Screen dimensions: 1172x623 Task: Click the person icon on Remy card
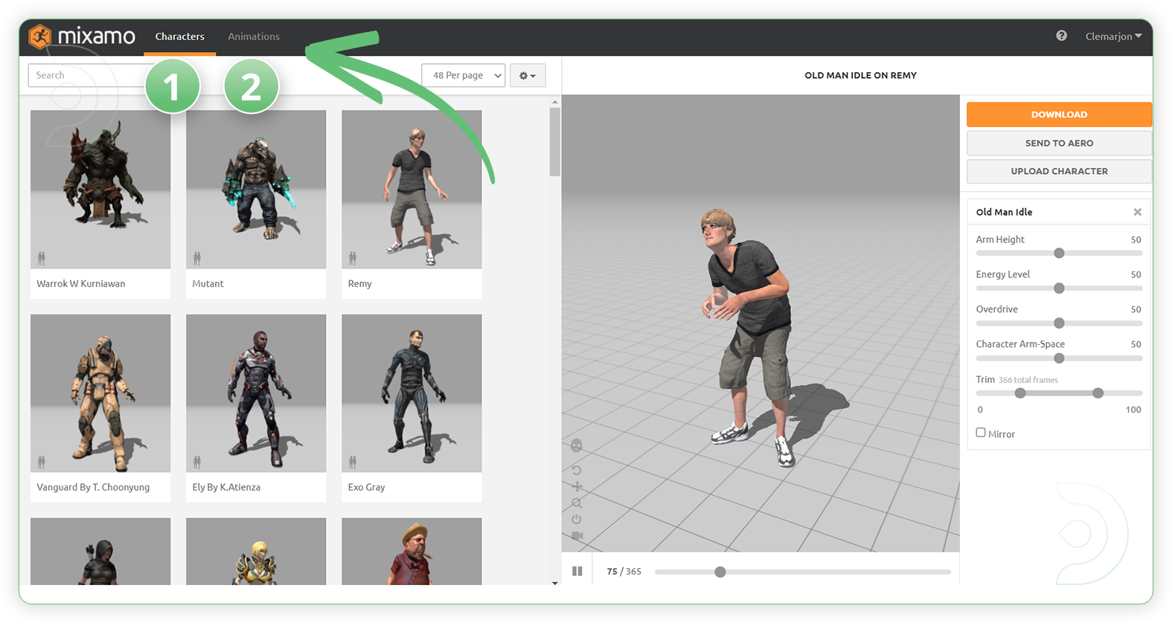pyautogui.click(x=353, y=258)
